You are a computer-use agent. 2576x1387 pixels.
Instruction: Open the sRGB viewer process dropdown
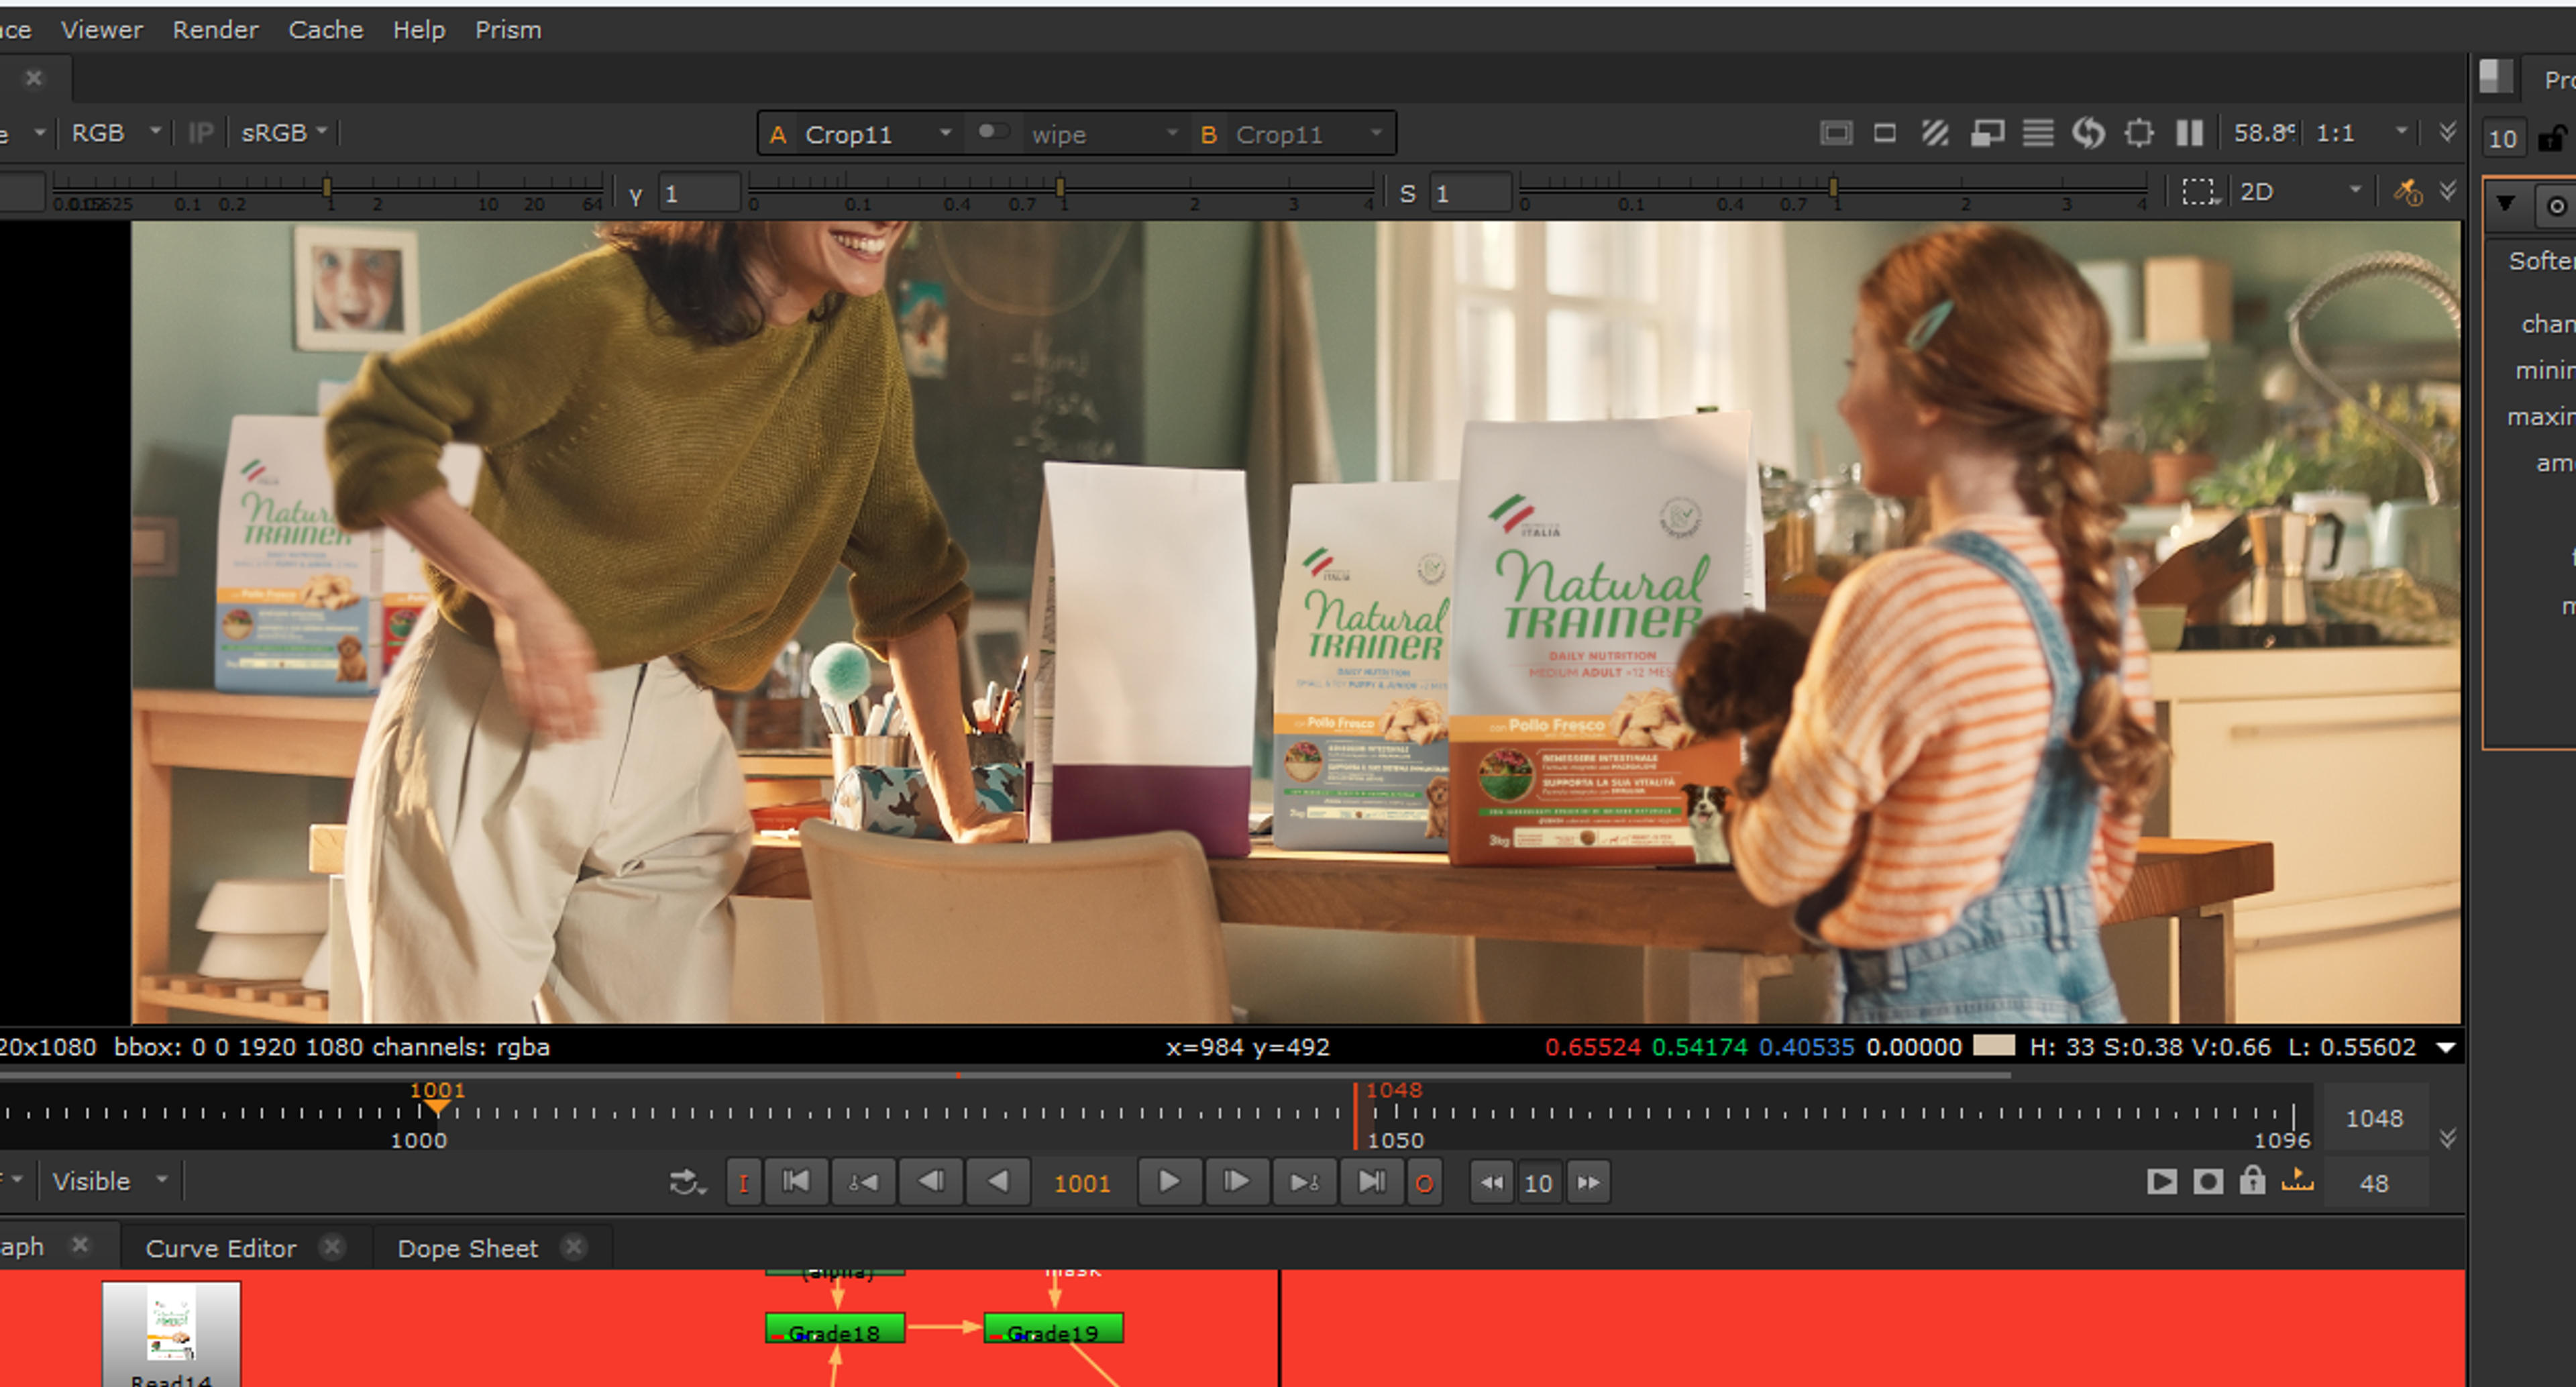click(283, 133)
